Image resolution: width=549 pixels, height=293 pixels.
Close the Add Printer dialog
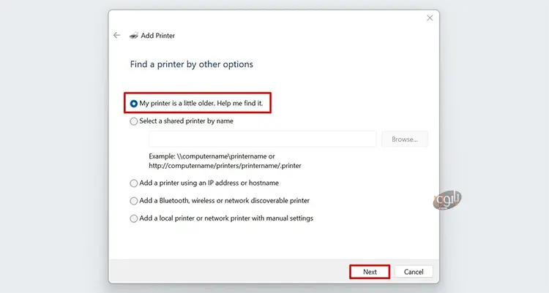tap(430, 18)
